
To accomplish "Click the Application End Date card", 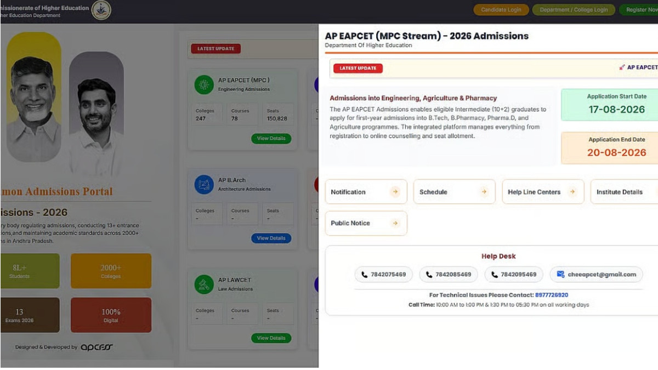I will point(610,147).
